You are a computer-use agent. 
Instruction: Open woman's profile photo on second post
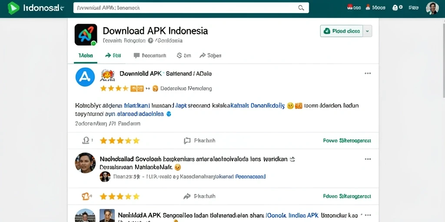click(85, 163)
